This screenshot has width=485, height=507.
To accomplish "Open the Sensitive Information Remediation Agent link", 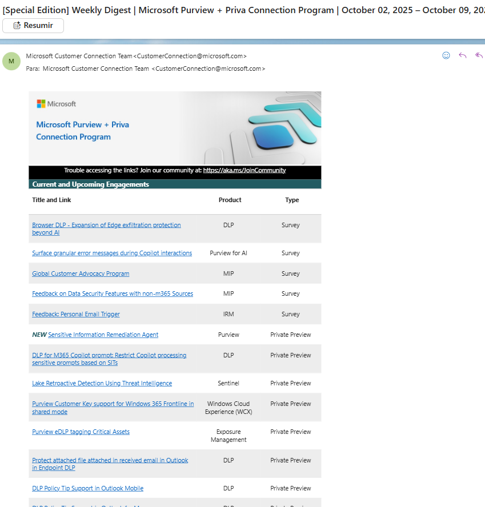I will (103, 335).
